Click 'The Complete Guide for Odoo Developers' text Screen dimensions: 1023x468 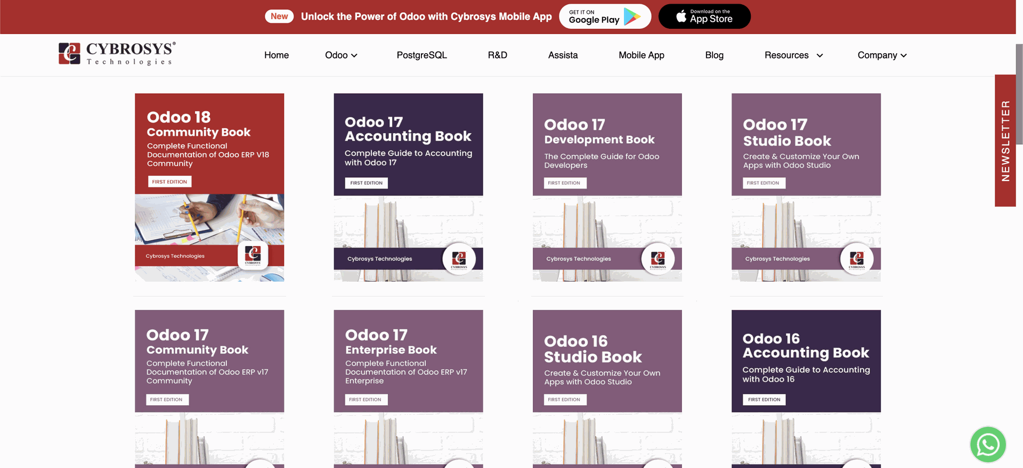pos(602,161)
